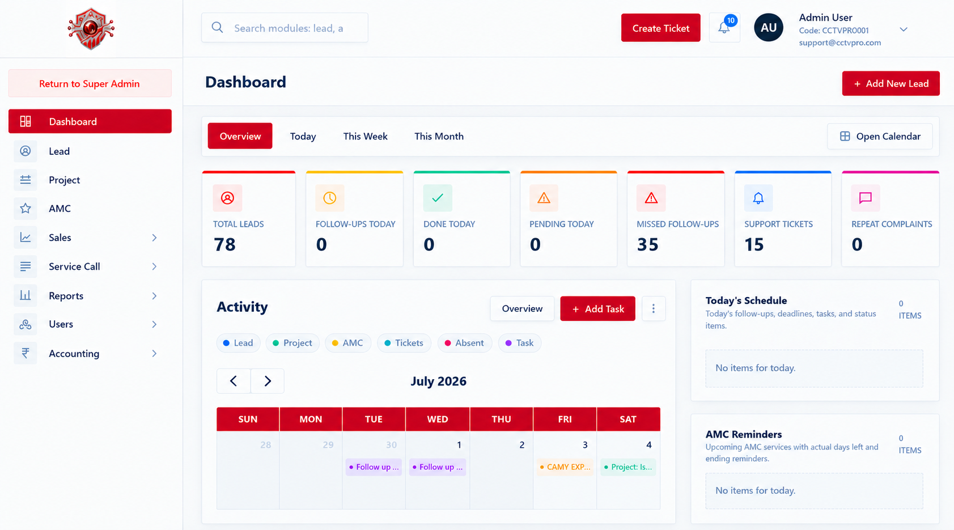Click the Total Leads card icon
This screenshot has width=954, height=530.
(227, 198)
